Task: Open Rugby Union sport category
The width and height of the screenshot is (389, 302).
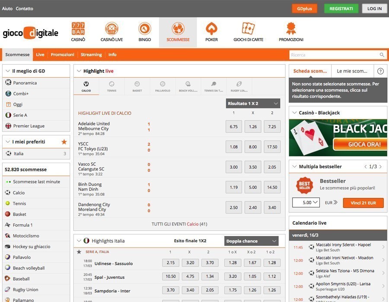Action: point(36,289)
